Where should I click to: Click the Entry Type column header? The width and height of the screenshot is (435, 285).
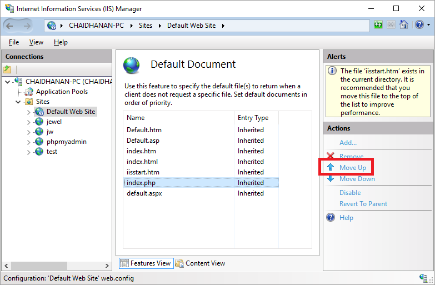tap(256, 118)
